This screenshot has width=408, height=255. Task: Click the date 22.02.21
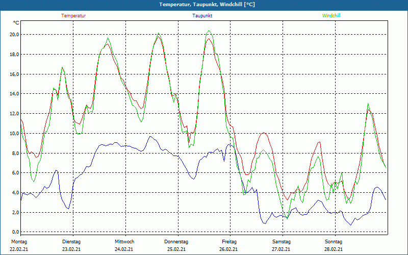19,249
